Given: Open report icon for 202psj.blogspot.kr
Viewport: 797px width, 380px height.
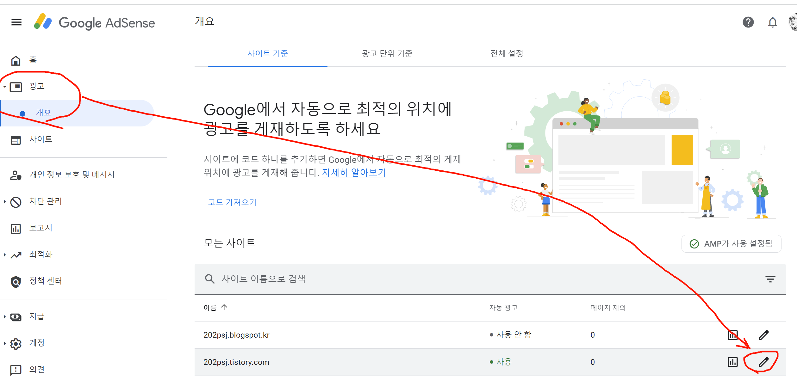Looking at the screenshot, I should 732,335.
